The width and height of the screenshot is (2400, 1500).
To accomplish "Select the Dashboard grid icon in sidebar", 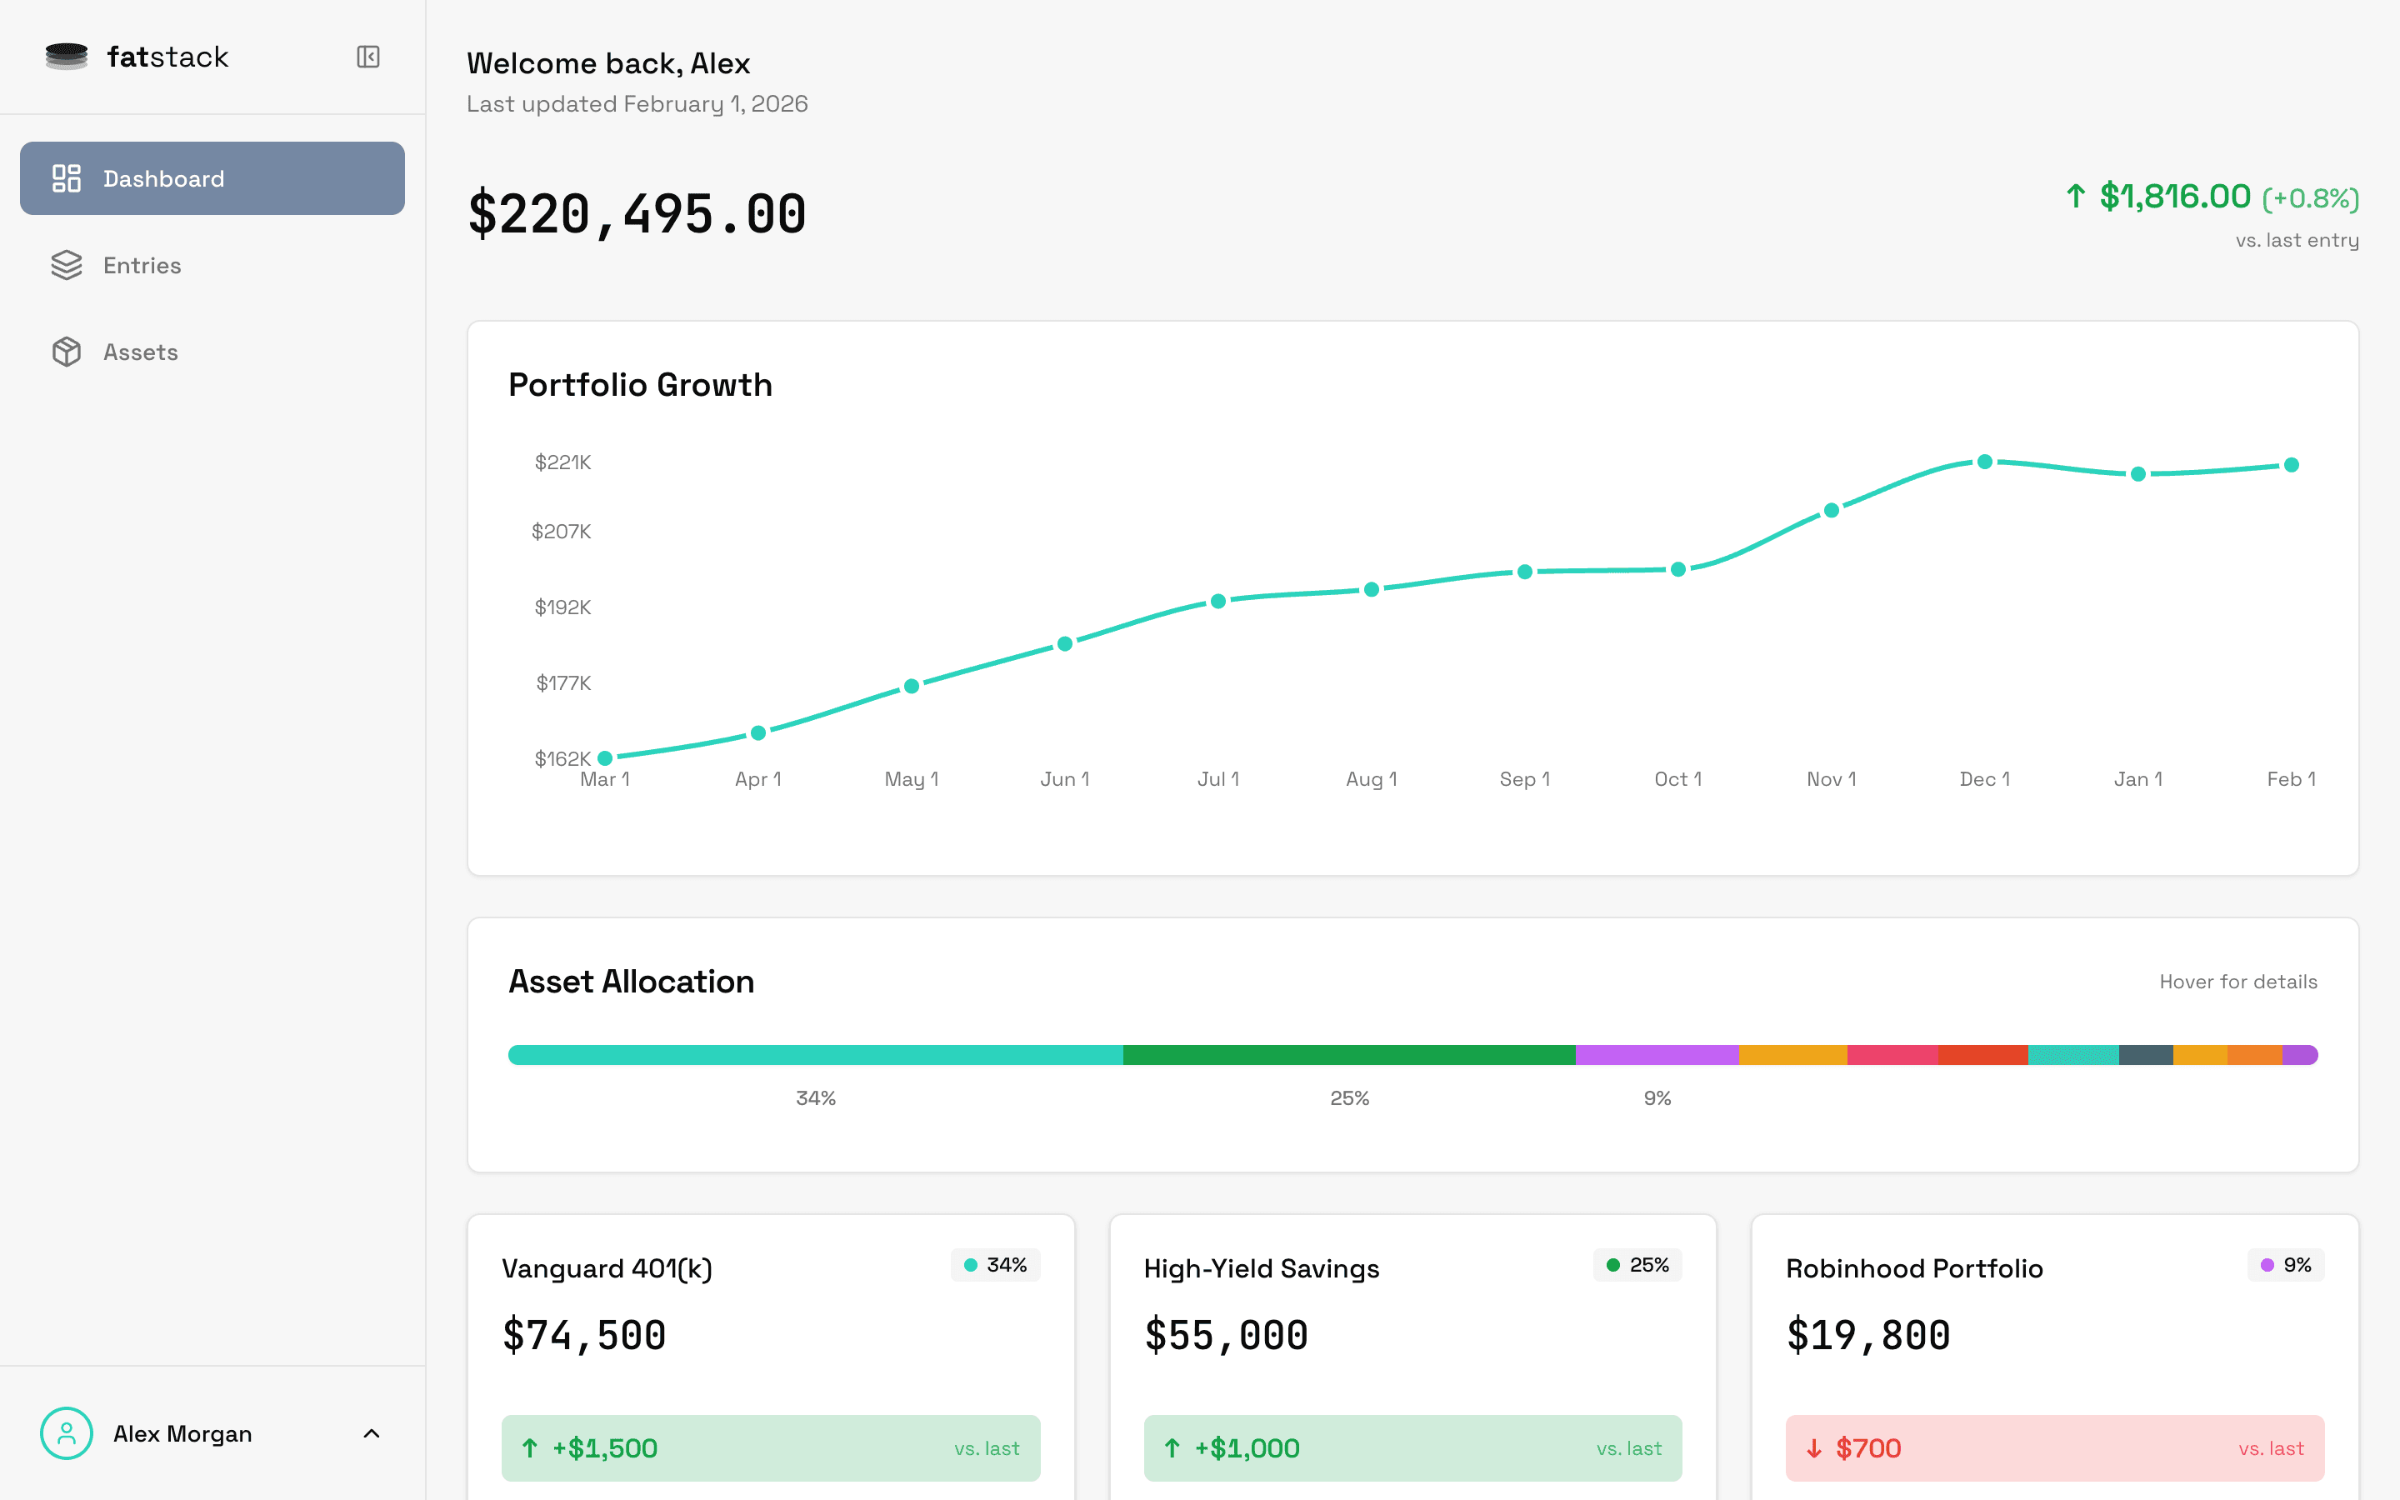I will point(67,177).
